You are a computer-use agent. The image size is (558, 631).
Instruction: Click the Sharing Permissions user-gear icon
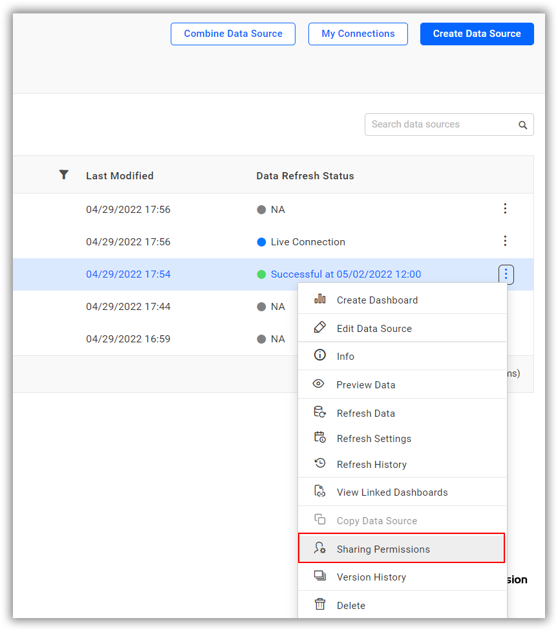coord(320,548)
